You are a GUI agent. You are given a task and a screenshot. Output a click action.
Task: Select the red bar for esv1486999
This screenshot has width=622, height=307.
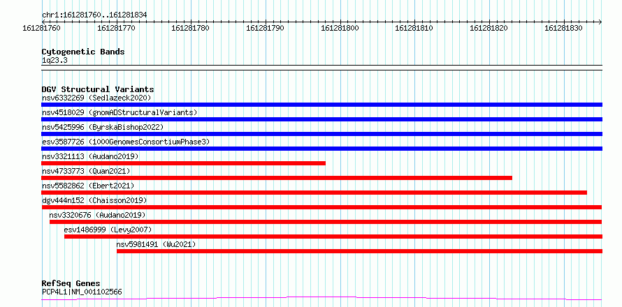click(x=333, y=237)
